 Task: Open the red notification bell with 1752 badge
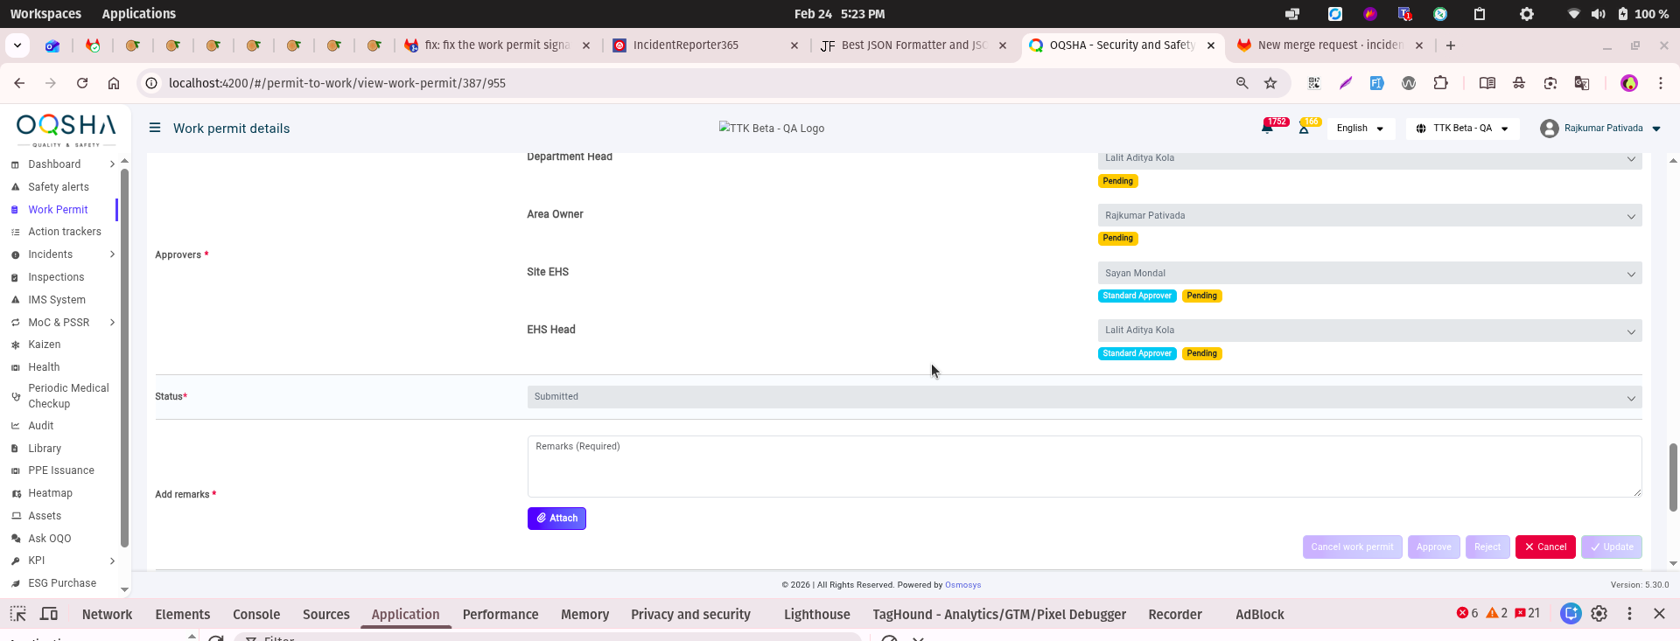[x=1267, y=129]
